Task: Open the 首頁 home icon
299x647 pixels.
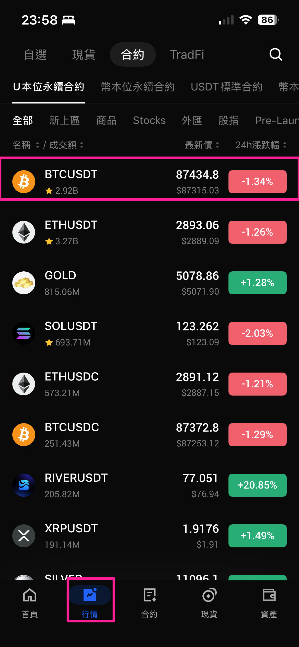Action: 30,595
